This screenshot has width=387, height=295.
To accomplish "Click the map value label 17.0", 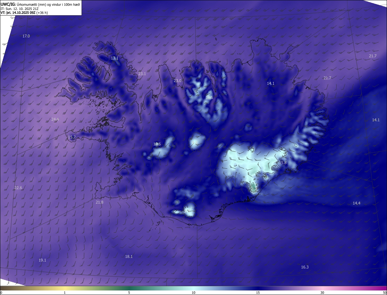I will pyautogui.click(x=26, y=36).
